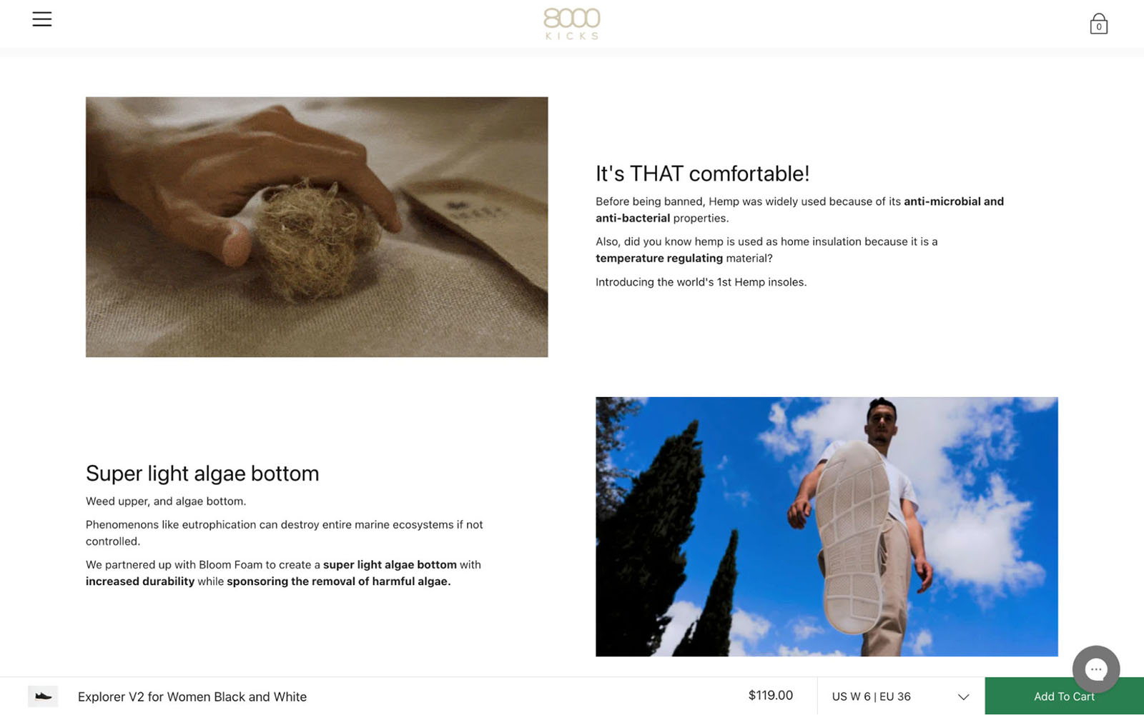Open the shopping bag cart
Screen dimensions: 1144x715
click(1098, 24)
